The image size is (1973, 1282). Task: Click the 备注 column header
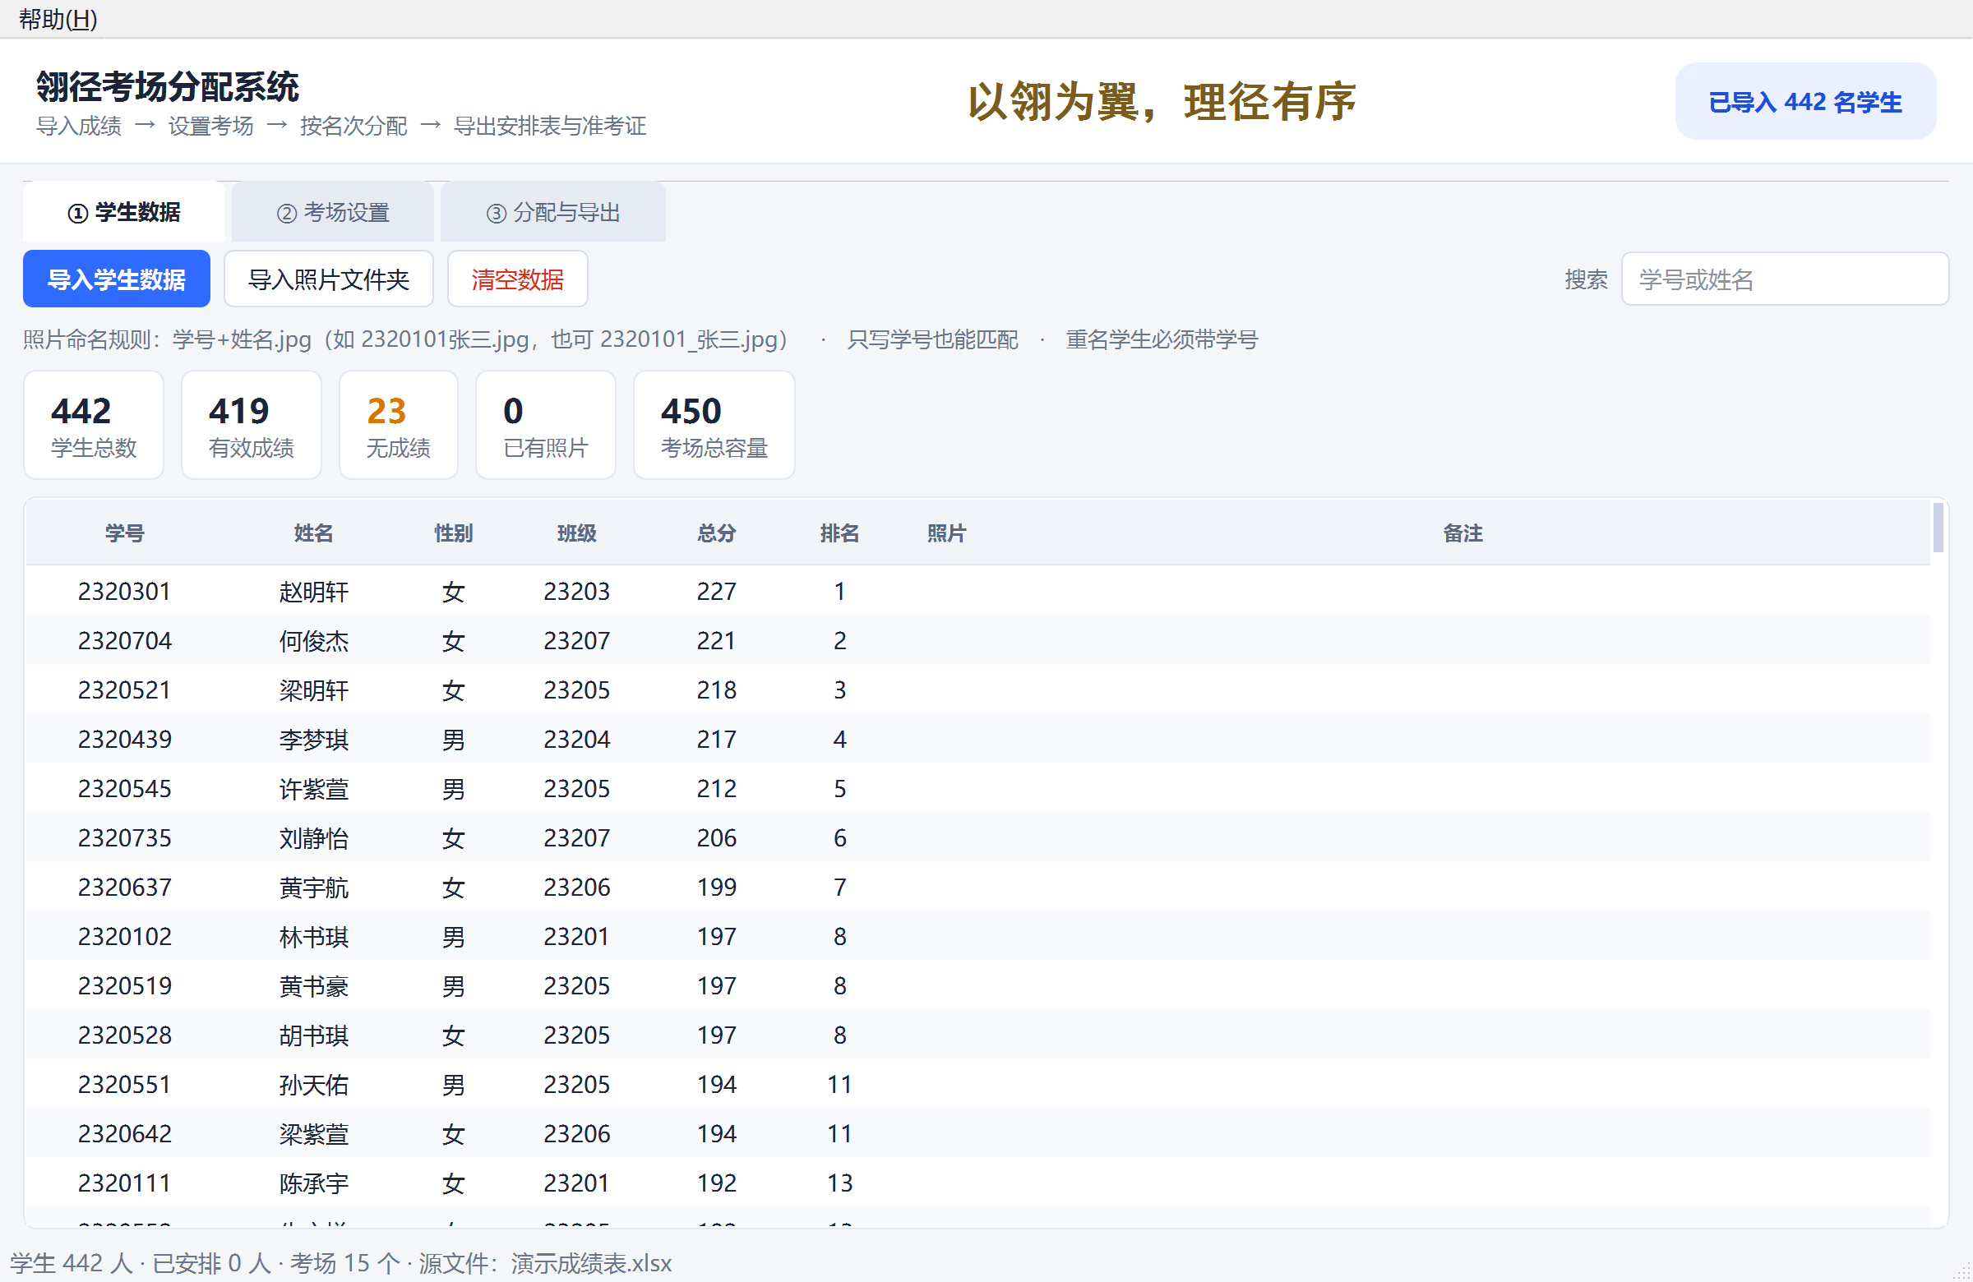1463,533
